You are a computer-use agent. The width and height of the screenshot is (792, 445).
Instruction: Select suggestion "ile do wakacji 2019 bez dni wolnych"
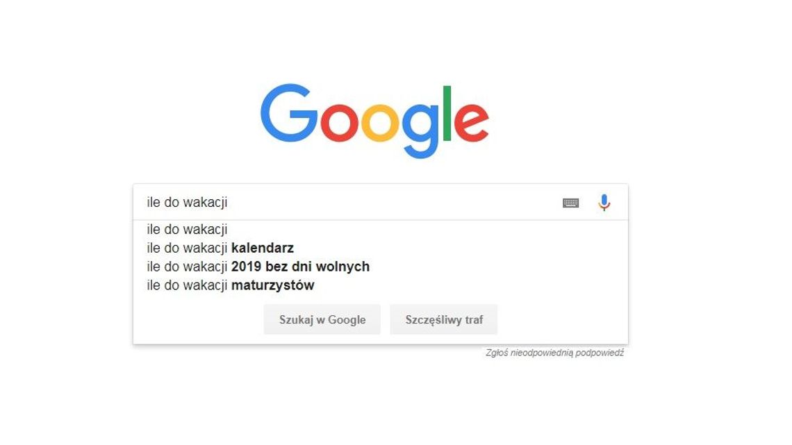pos(257,266)
